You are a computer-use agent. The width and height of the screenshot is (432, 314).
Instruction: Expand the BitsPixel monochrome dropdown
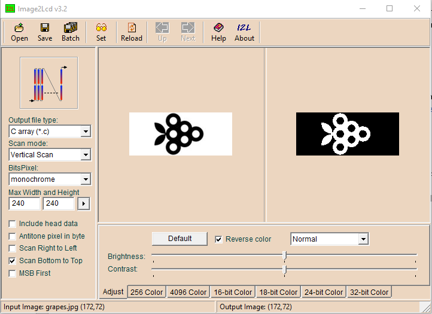pos(86,179)
